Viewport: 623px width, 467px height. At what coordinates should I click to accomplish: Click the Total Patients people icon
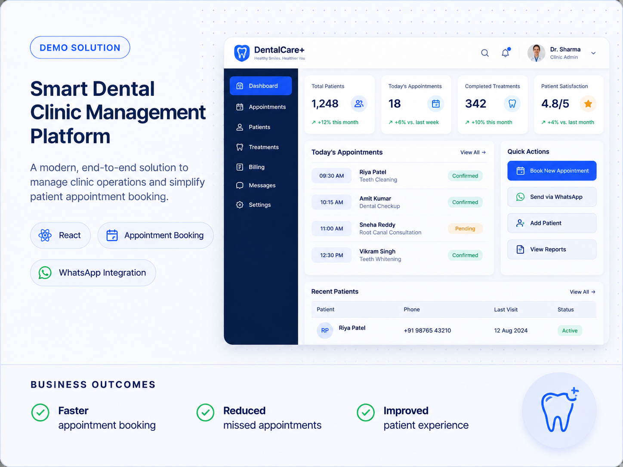tap(359, 104)
